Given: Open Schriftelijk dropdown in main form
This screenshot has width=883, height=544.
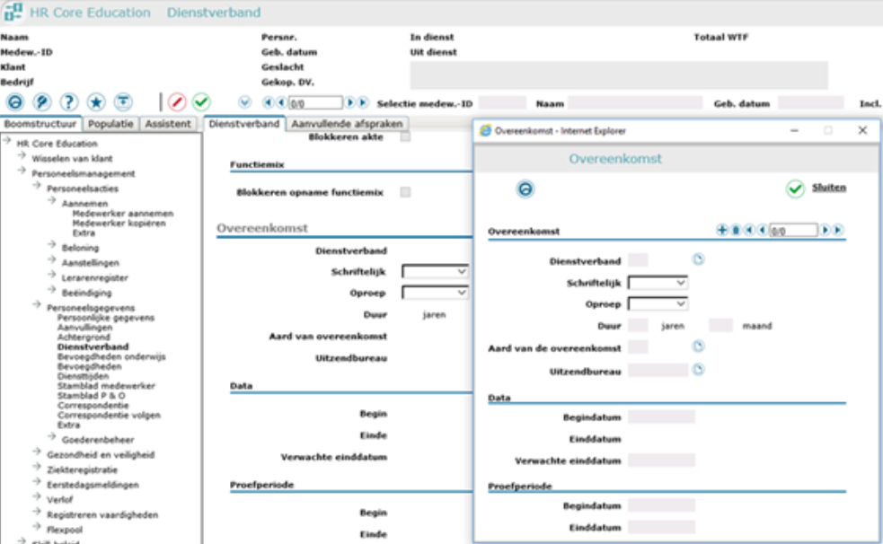Looking at the screenshot, I should click(435, 272).
